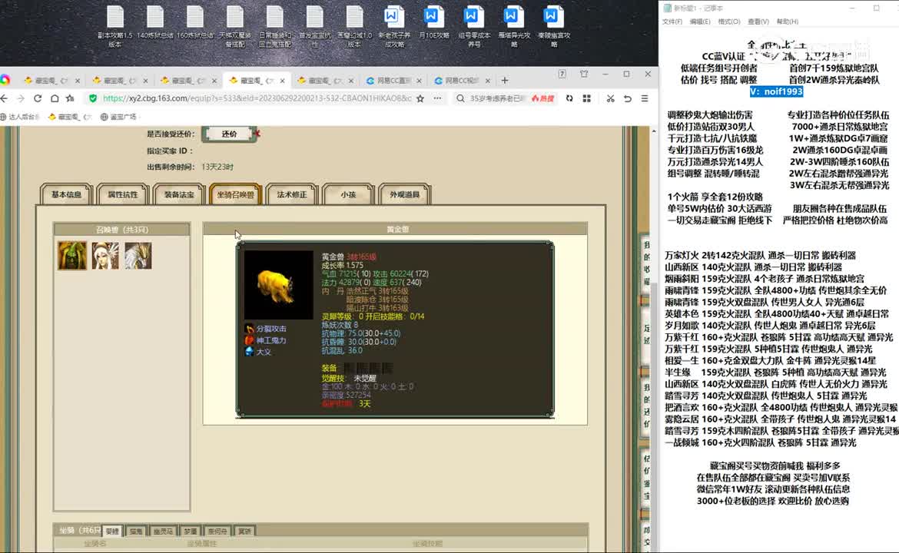Open the 属性抗性 tab

tap(123, 195)
